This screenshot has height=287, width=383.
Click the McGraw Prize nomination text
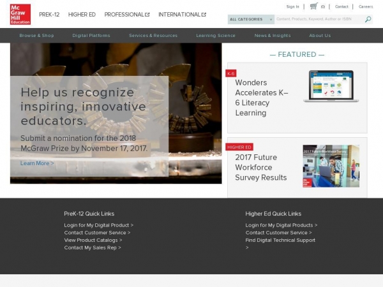(x=84, y=143)
